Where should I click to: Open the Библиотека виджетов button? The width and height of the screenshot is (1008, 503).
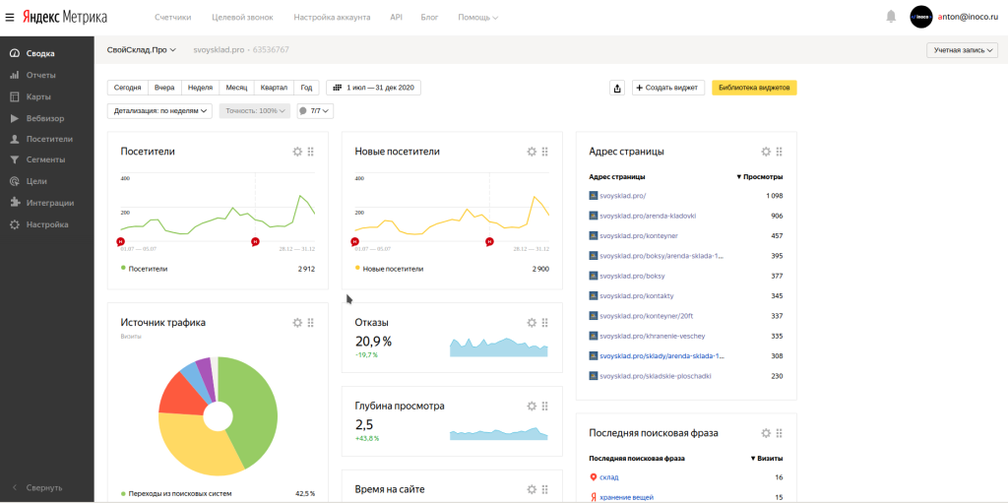pyautogui.click(x=754, y=88)
